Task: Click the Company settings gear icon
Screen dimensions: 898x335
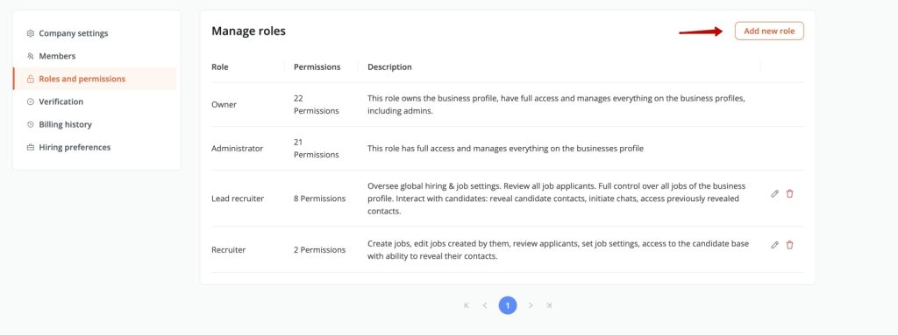Action: [x=31, y=33]
